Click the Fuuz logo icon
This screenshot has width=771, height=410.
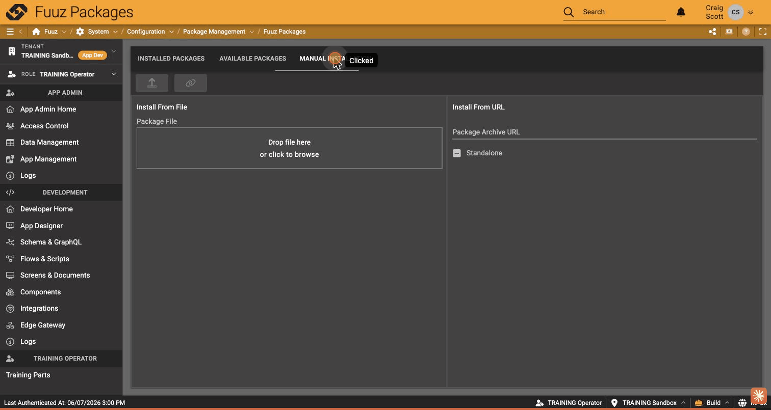(x=17, y=12)
